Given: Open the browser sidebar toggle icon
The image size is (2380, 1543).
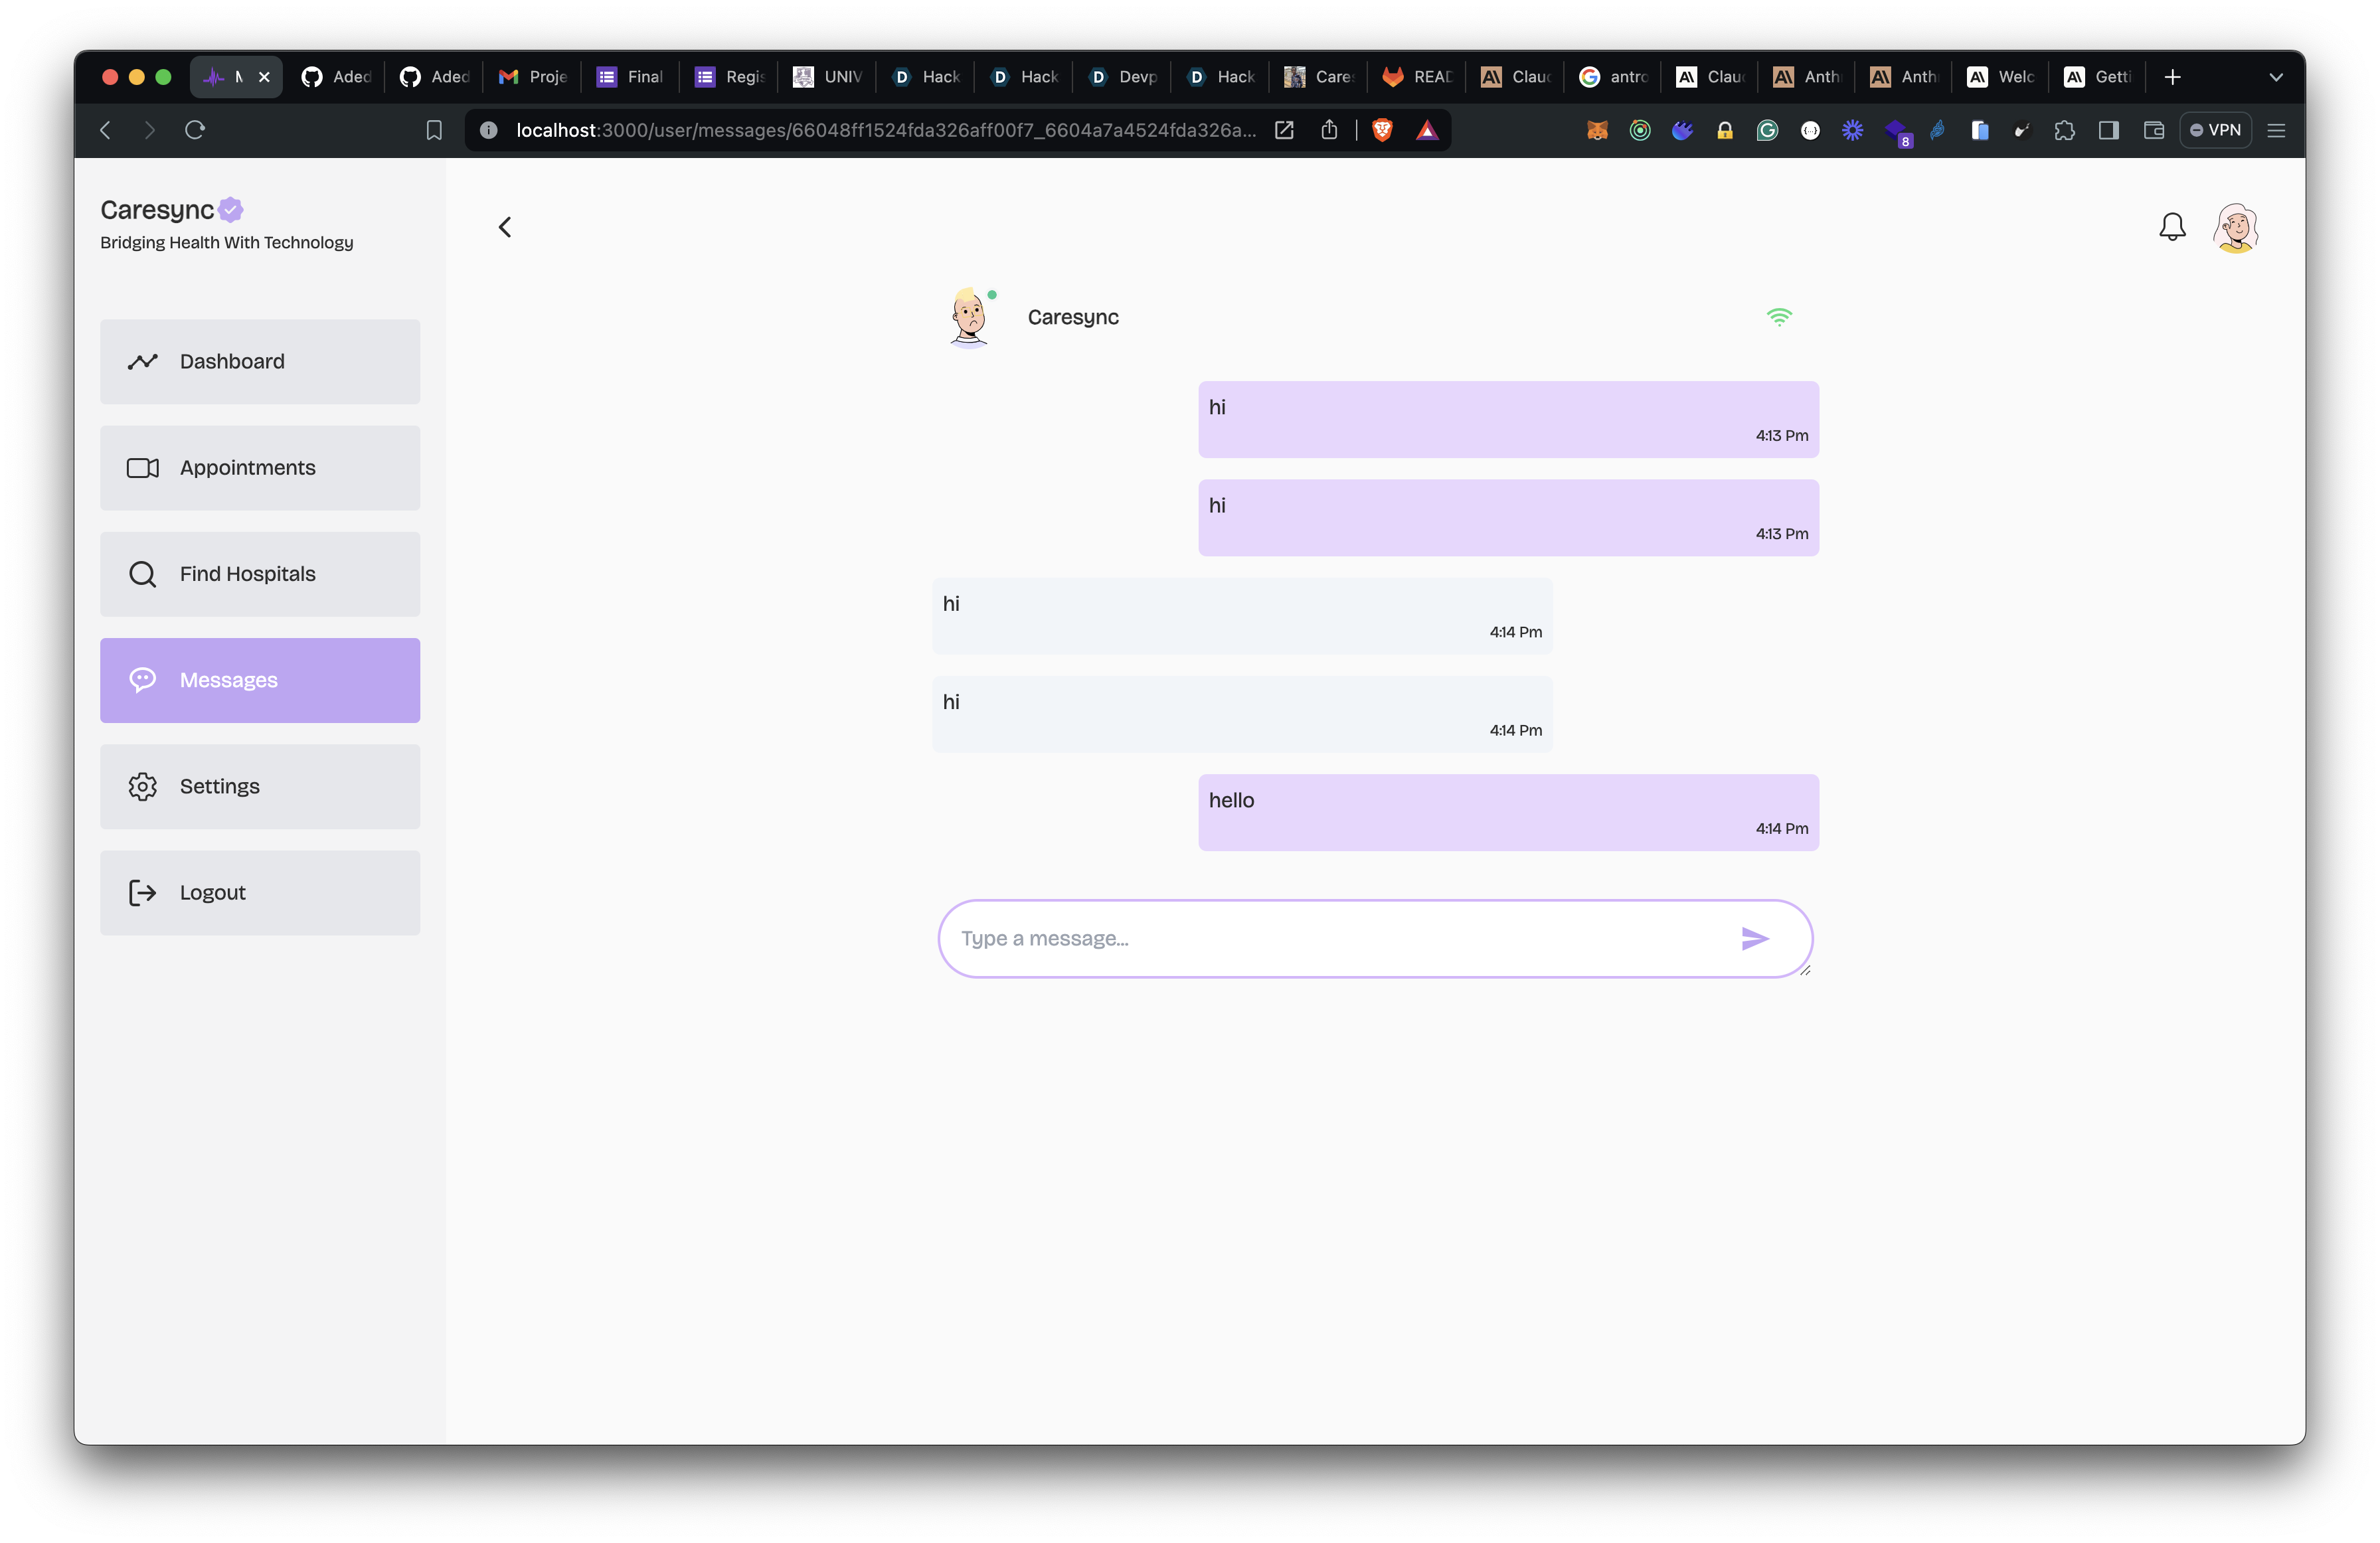Looking at the screenshot, I should [x=2109, y=130].
